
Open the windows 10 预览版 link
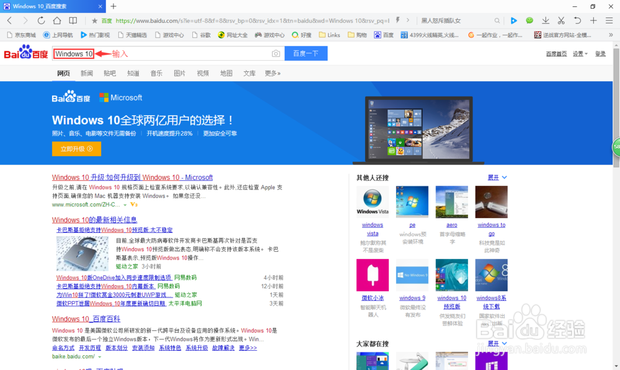(x=451, y=302)
